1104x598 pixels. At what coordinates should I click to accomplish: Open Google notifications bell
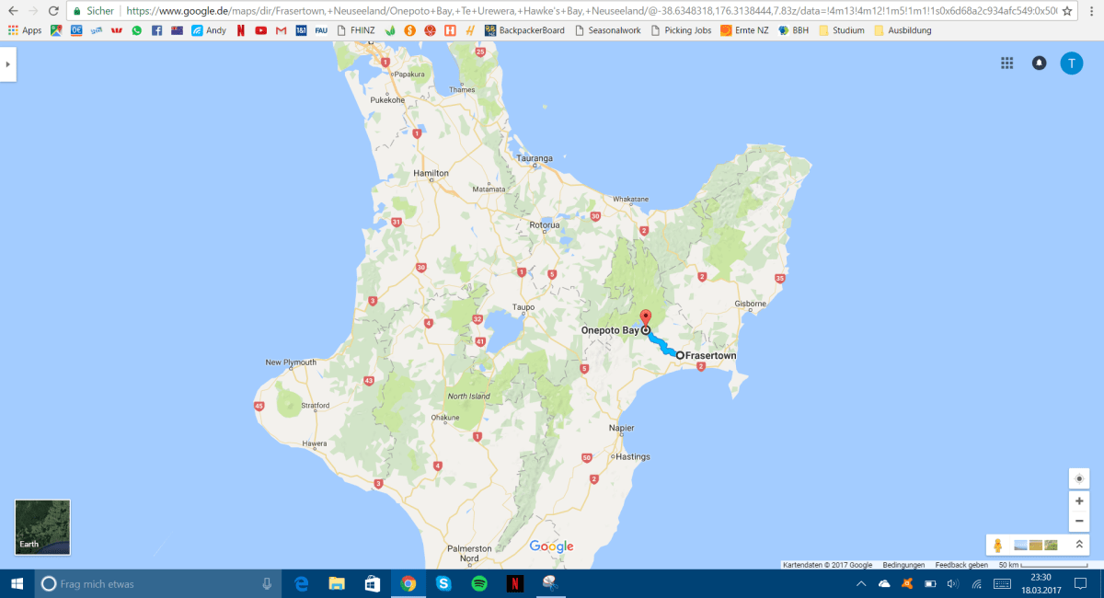[x=1039, y=63]
